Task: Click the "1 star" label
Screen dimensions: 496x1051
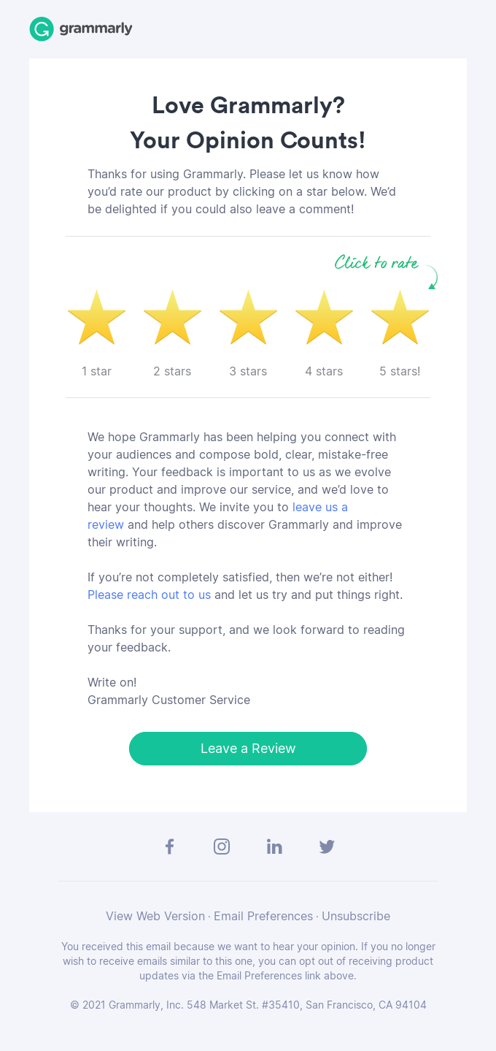Action: tap(96, 371)
